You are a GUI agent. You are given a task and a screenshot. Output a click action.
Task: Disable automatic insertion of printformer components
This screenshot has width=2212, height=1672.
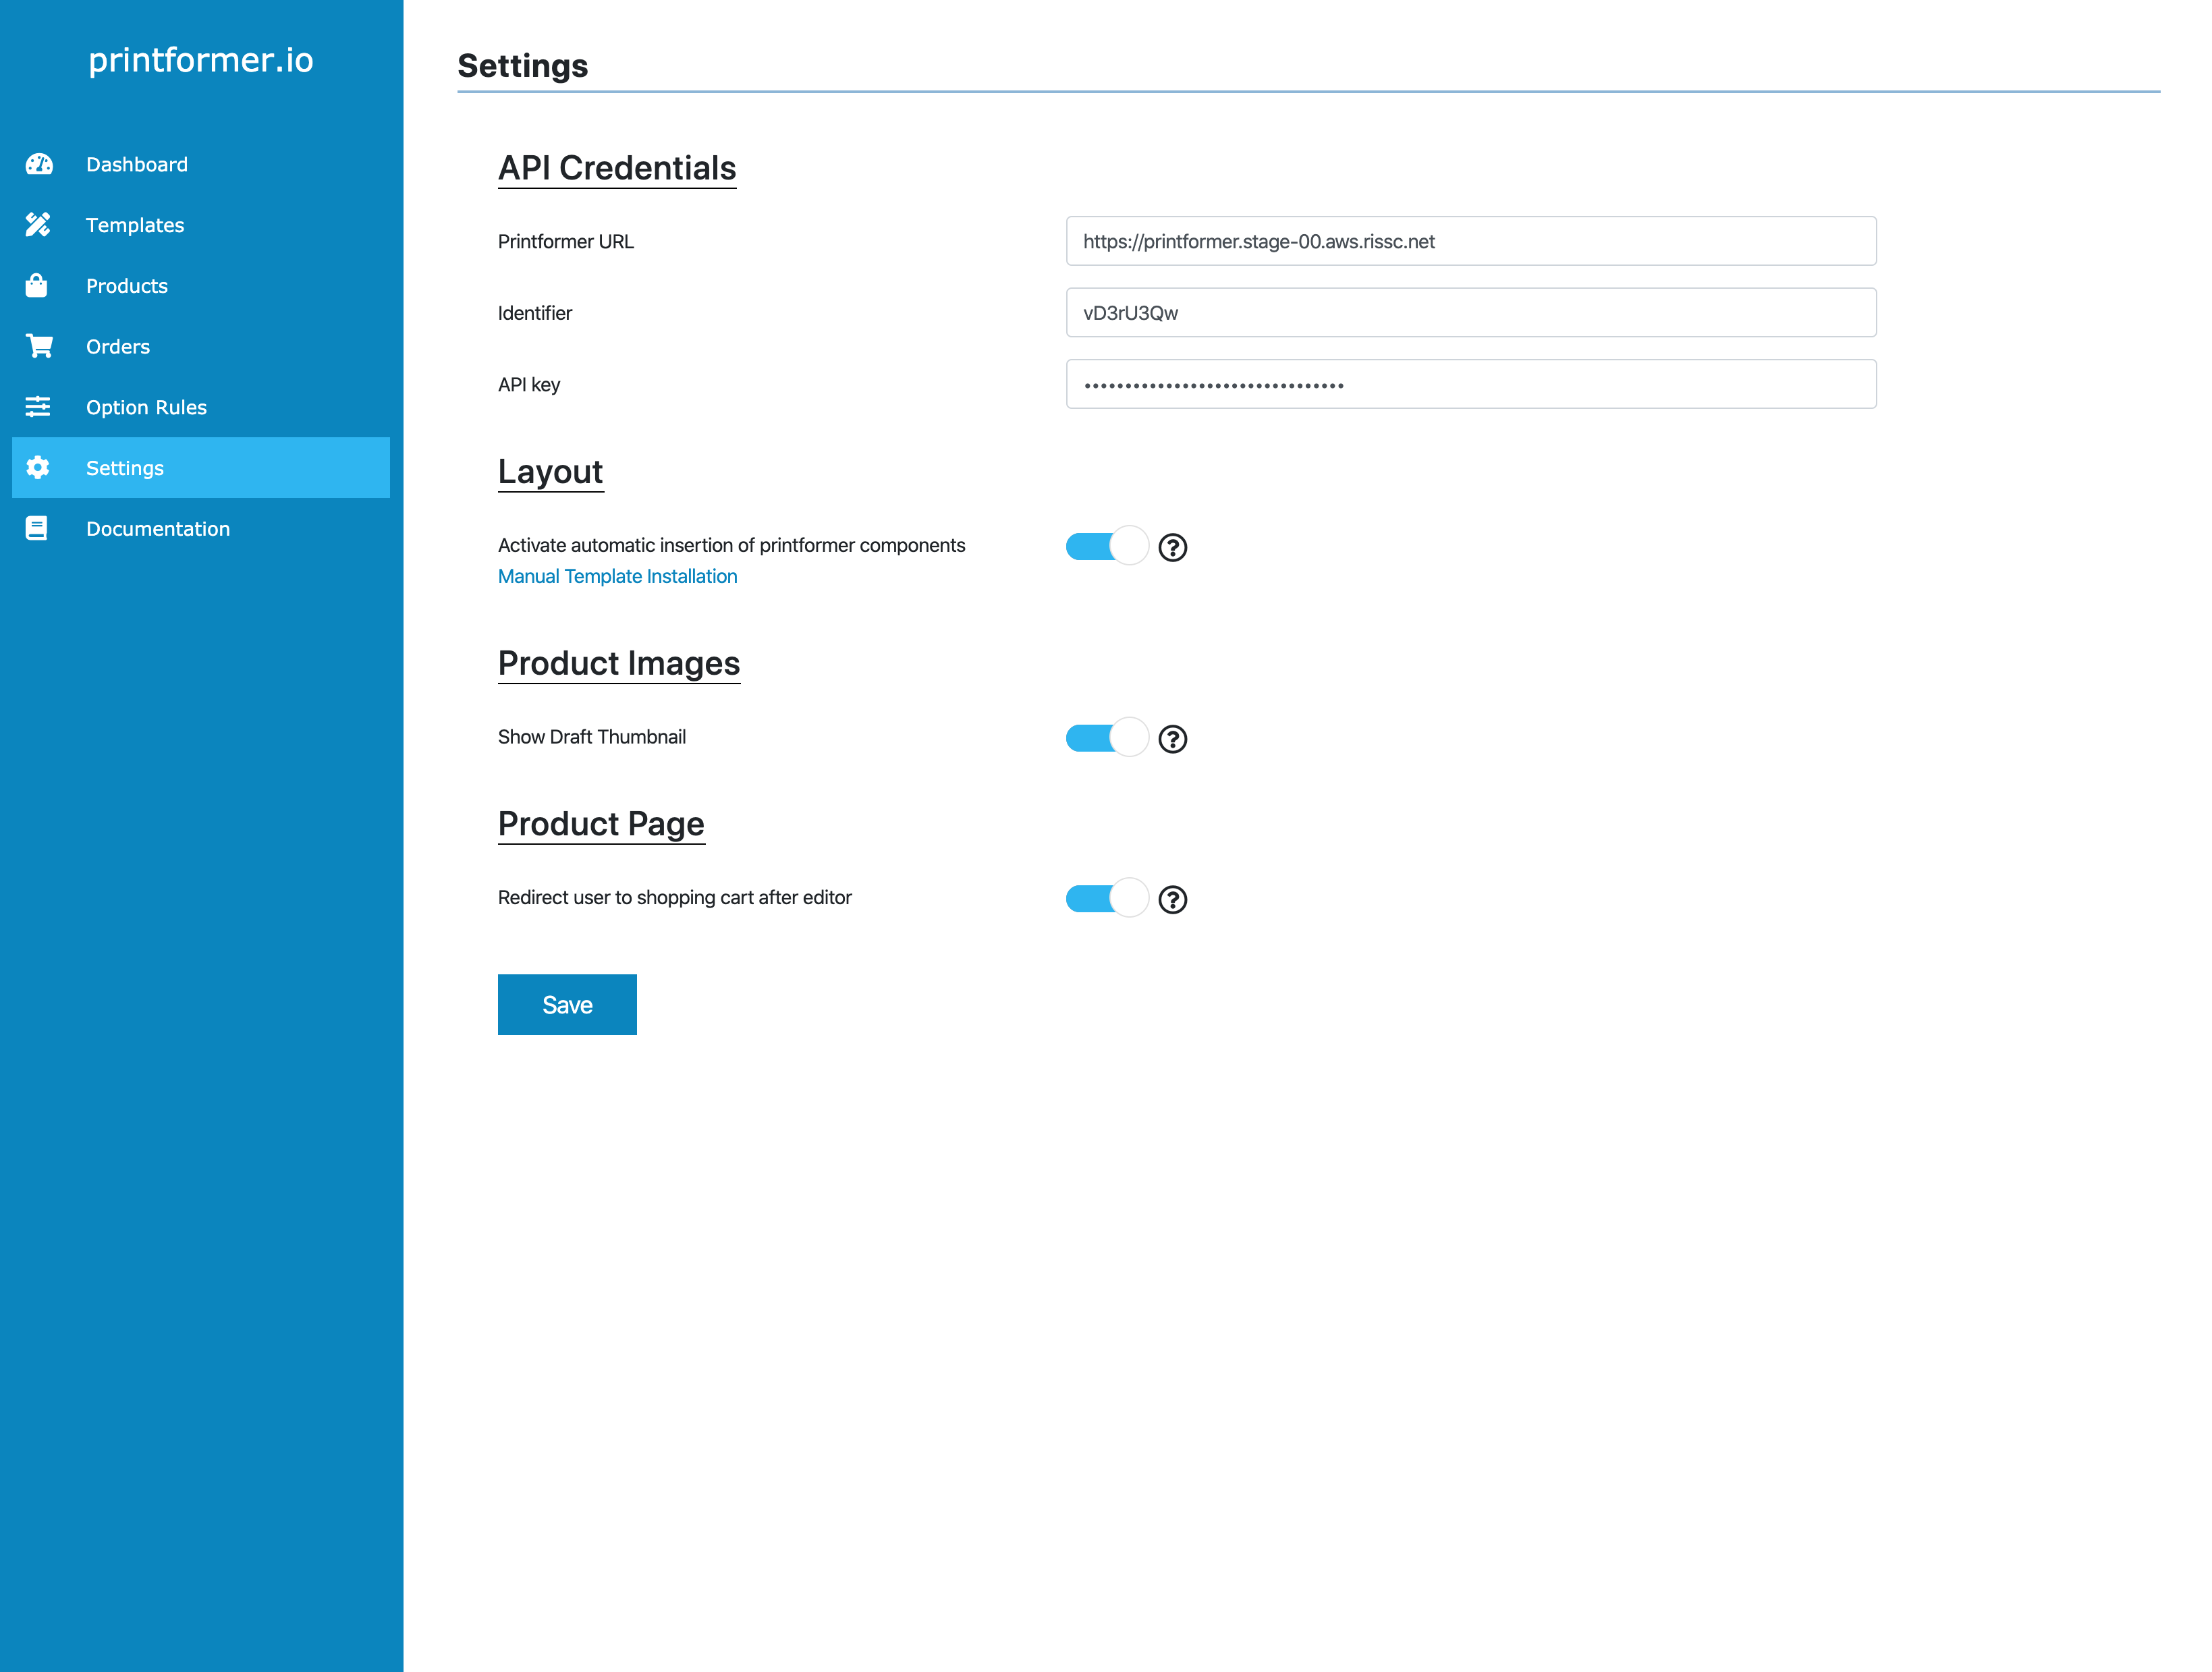coord(1106,546)
